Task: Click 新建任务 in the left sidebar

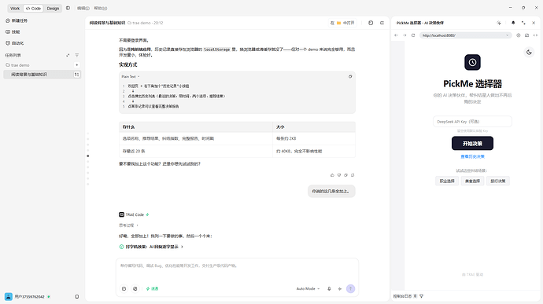Action: pyautogui.click(x=17, y=20)
